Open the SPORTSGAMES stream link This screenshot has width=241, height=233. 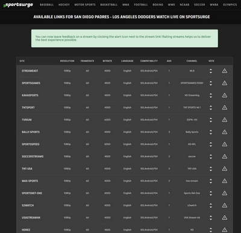coord(31,83)
